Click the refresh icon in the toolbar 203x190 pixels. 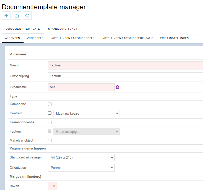[27, 16]
